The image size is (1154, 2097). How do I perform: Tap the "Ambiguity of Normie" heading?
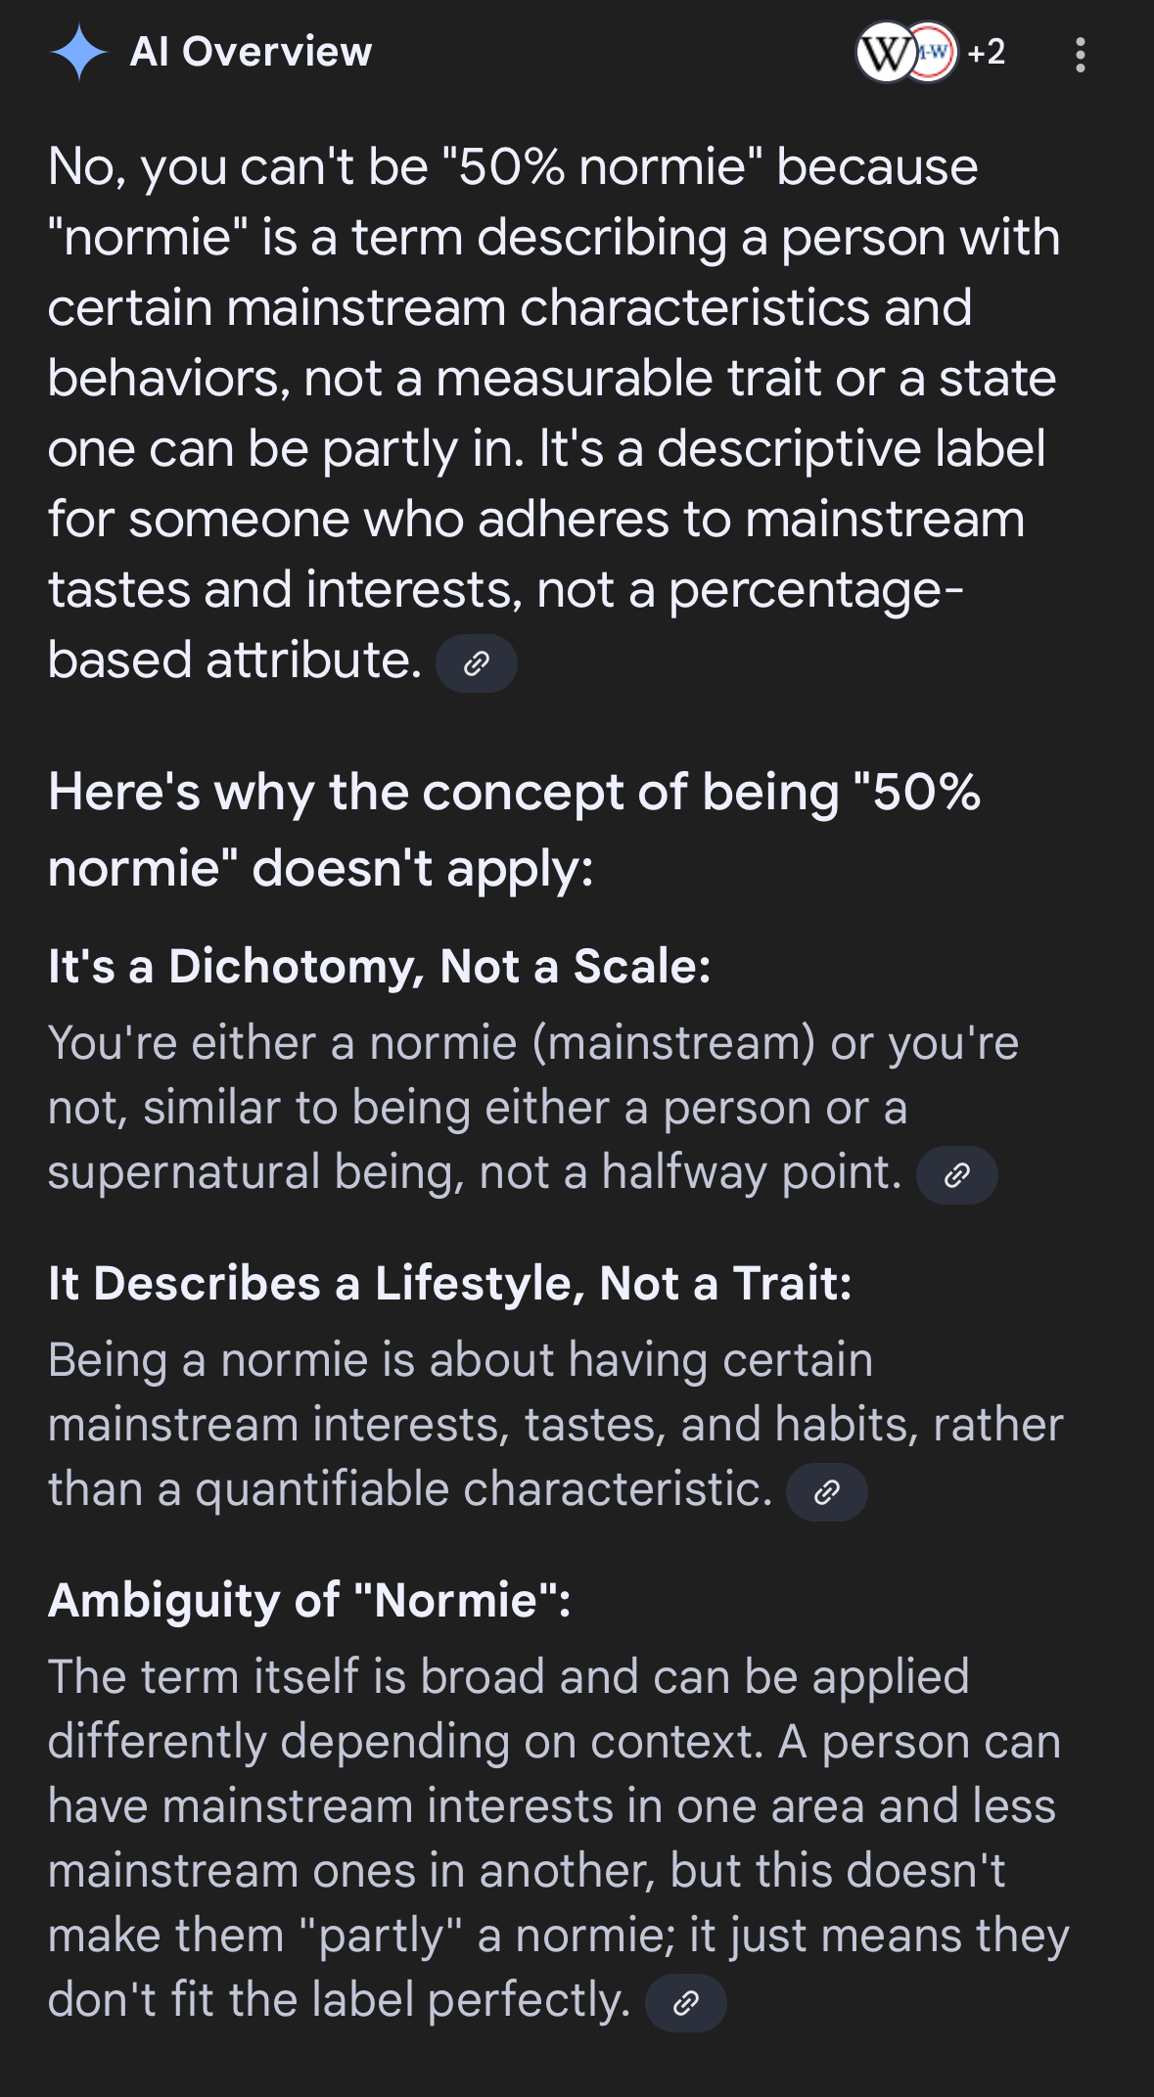(309, 1601)
